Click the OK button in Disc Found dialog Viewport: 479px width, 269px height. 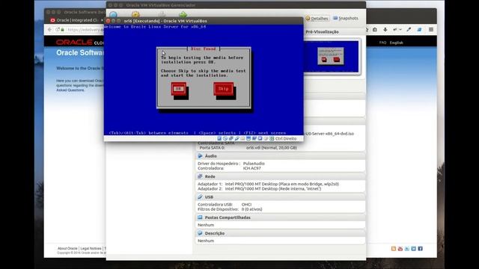coord(178,89)
